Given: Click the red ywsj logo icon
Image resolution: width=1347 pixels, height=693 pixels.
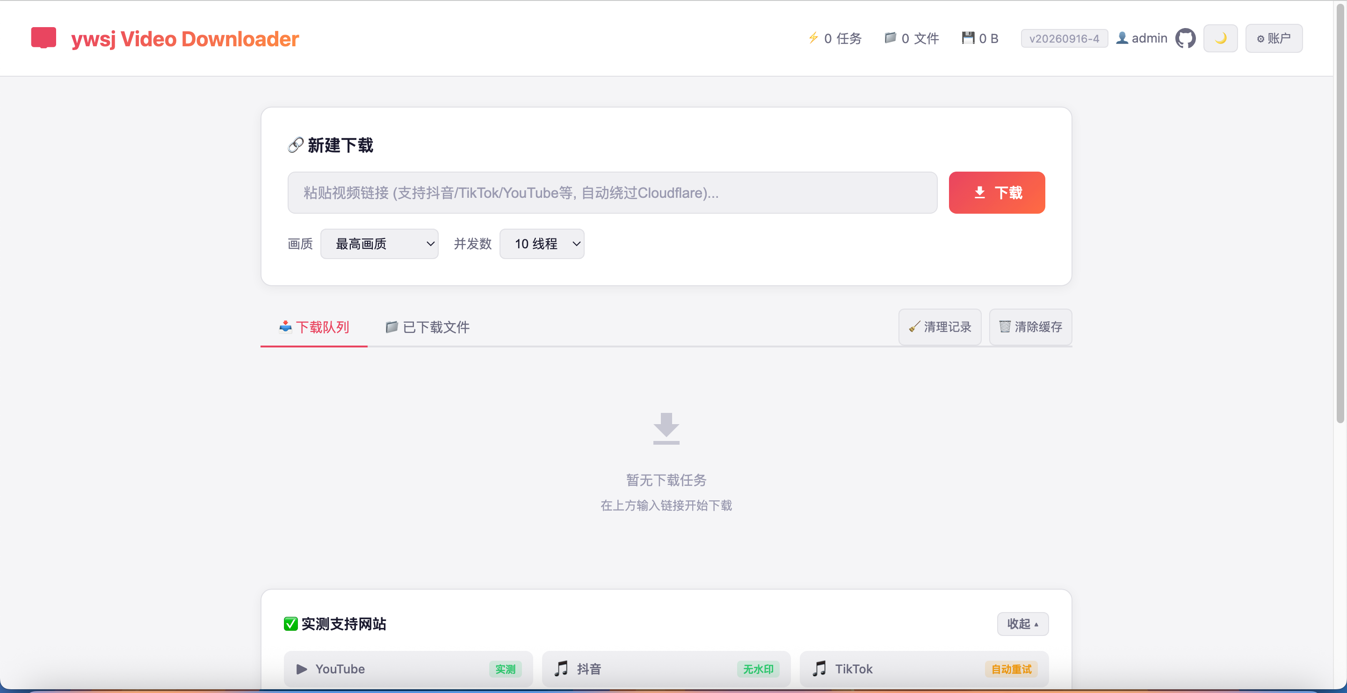Looking at the screenshot, I should [x=43, y=38].
